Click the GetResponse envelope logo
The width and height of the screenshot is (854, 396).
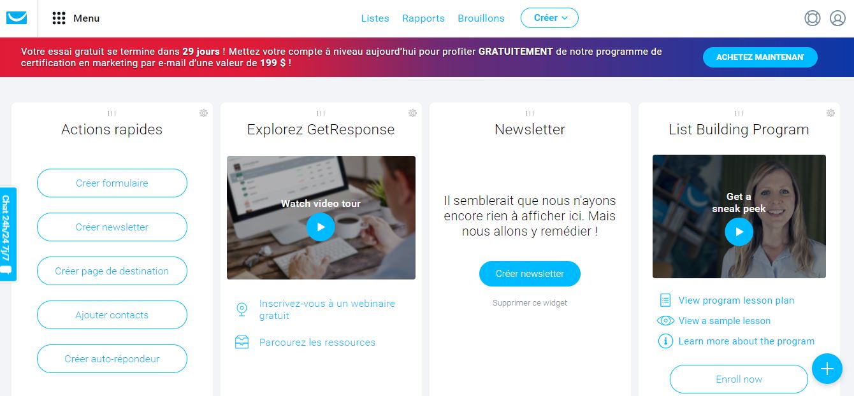pos(17,18)
